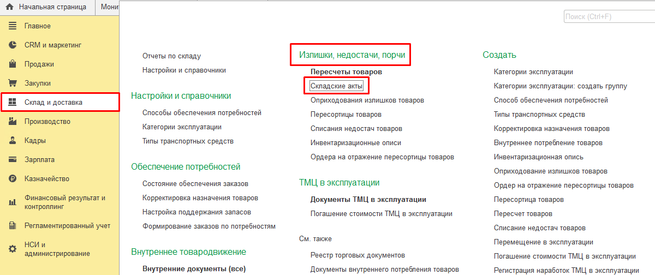Click the Главное menu lines icon
This screenshot has height=275, width=655.
[x=13, y=26]
